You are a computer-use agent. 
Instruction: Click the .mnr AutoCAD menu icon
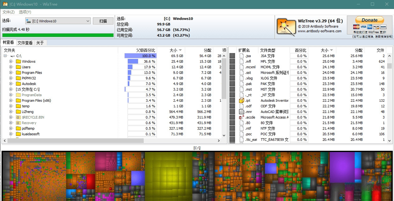pyautogui.click(x=241, y=112)
